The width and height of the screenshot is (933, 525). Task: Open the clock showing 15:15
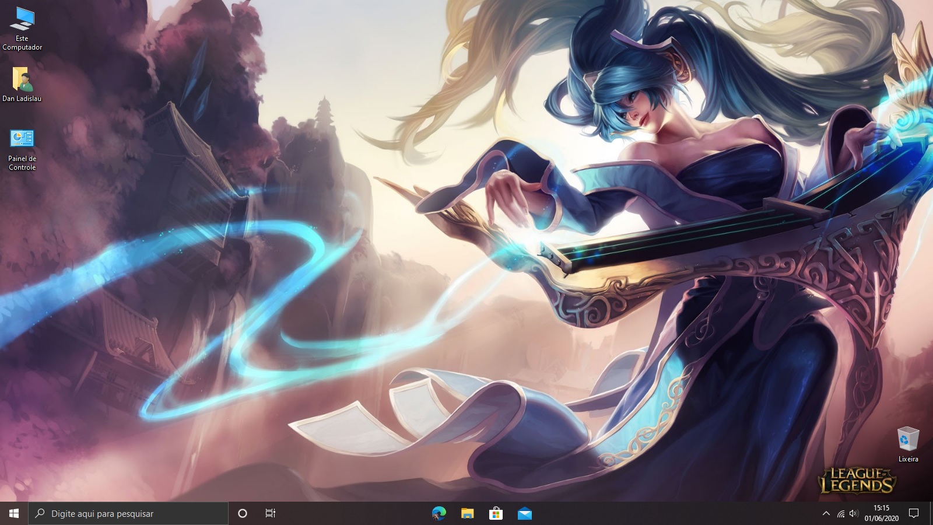[x=881, y=513]
